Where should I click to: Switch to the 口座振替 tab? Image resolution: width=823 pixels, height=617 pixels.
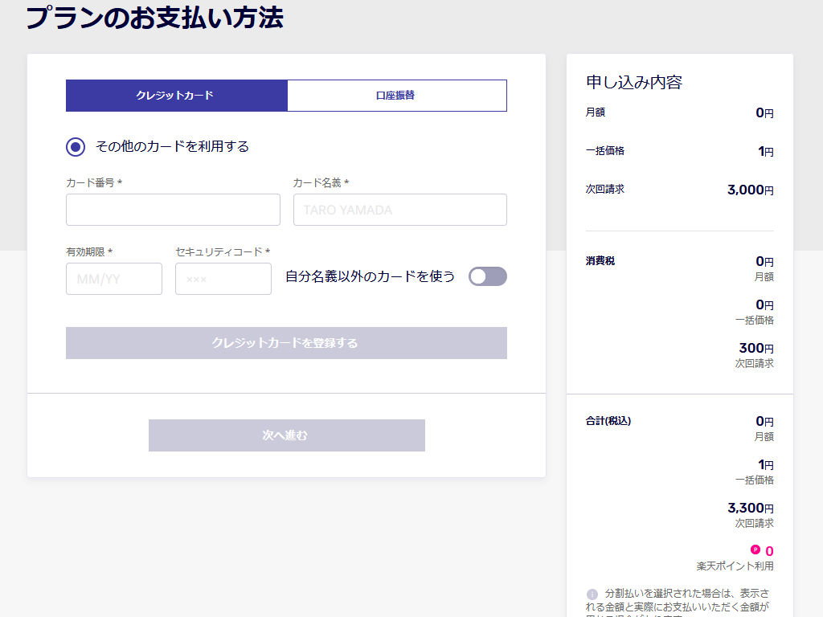pos(397,96)
